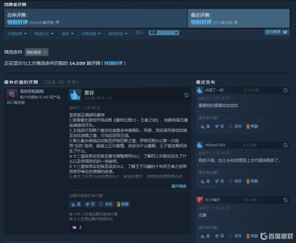Viewport: 296px width, 243px height.
Task: Vote 否 on the first recent review
Action: 220,126
